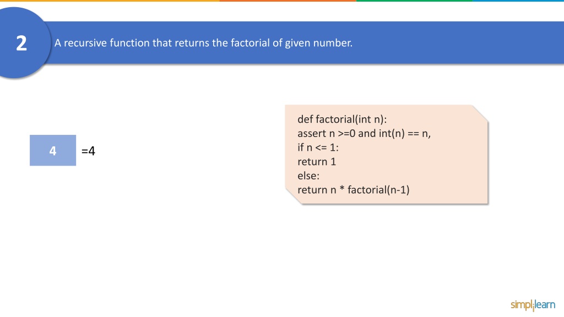Click the blue segment of top color bar
This screenshot has height=317, width=564.
pos(518,1)
